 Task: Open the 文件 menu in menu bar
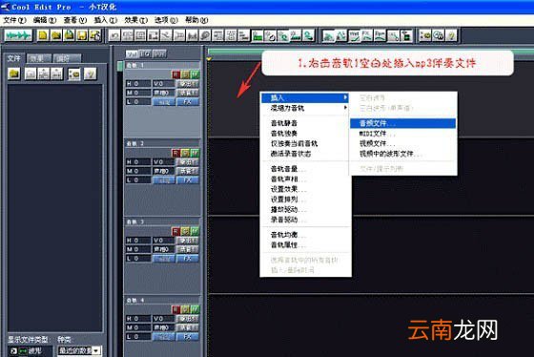[14, 20]
